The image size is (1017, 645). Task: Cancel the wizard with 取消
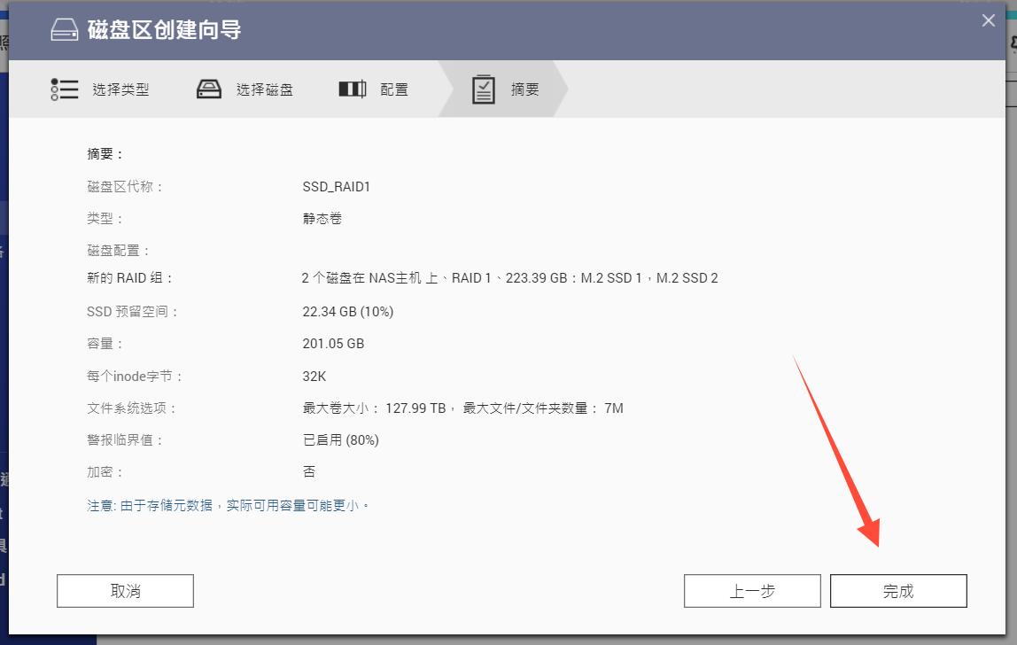[124, 590]
